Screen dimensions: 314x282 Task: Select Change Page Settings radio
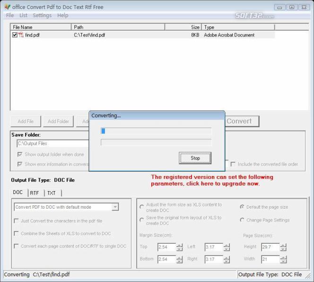[242, 220]
